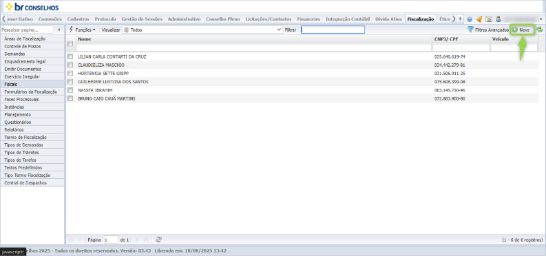
Task: Open Fases Processuais in sidebar
Action: coord(32,100)
